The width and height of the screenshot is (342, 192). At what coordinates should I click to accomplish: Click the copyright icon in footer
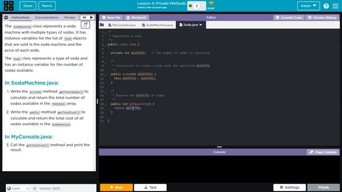[x=35, y=188]
